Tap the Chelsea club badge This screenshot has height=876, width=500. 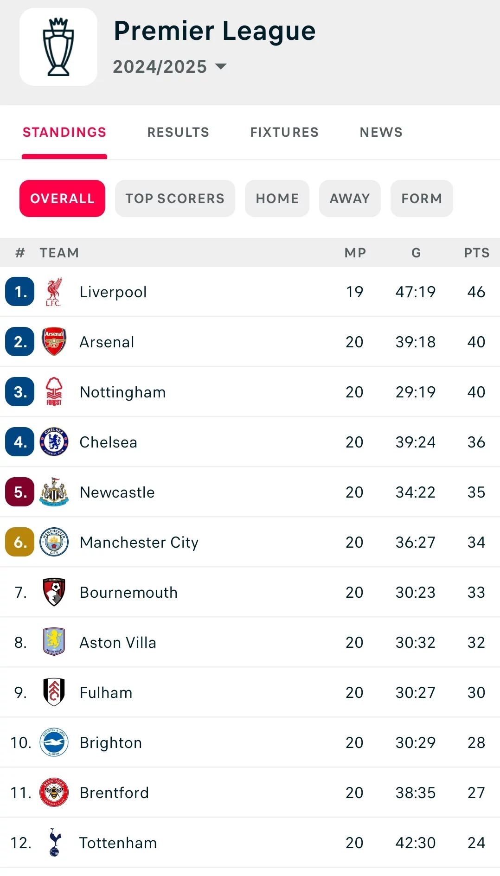click(54, 442)
